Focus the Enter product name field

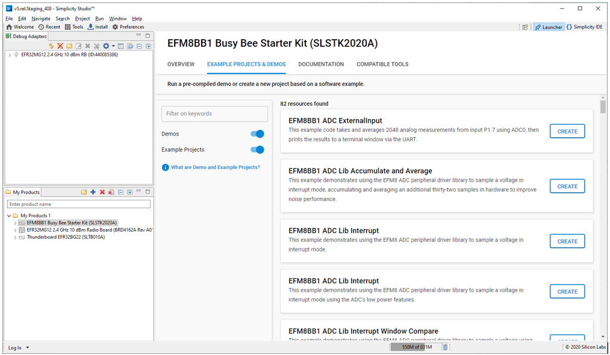(x=79, y=204)
